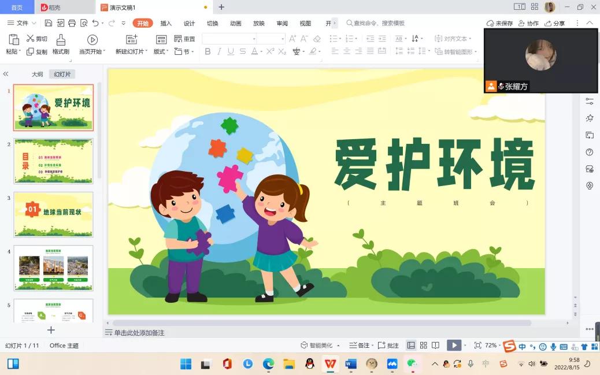This screenshot has height=375, width=600.
Task: Toggle Italic formatting button
Action: coord(219,51)
